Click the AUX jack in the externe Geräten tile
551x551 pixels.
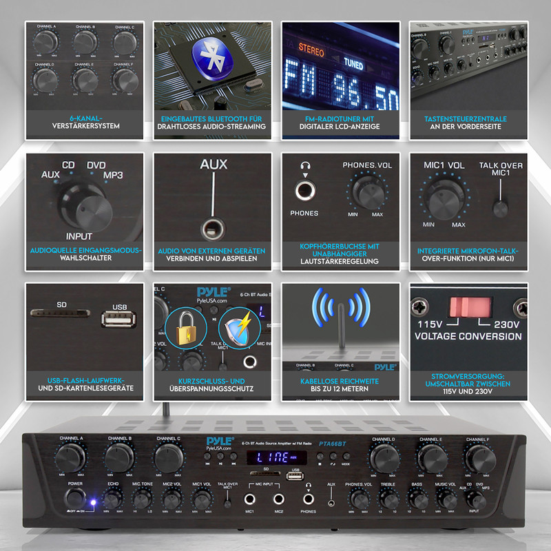(x=213, y=229)
